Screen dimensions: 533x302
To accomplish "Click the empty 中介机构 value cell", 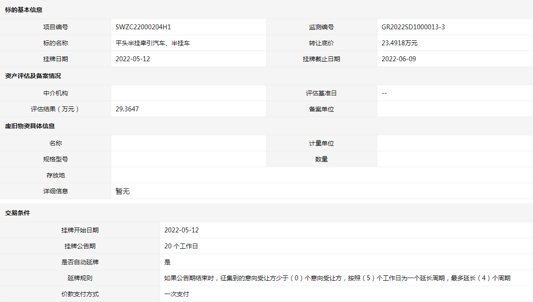I will (188, 93).
